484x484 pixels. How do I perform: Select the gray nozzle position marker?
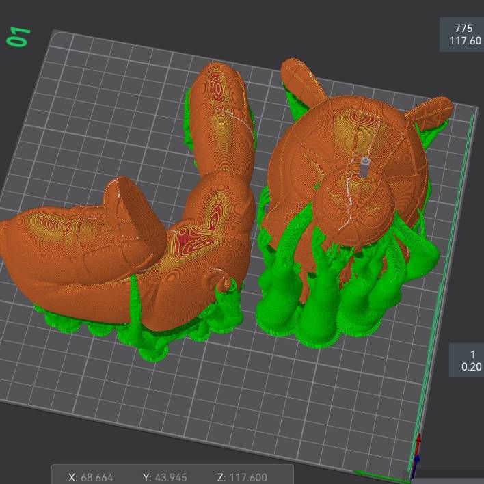coord(364,167)
